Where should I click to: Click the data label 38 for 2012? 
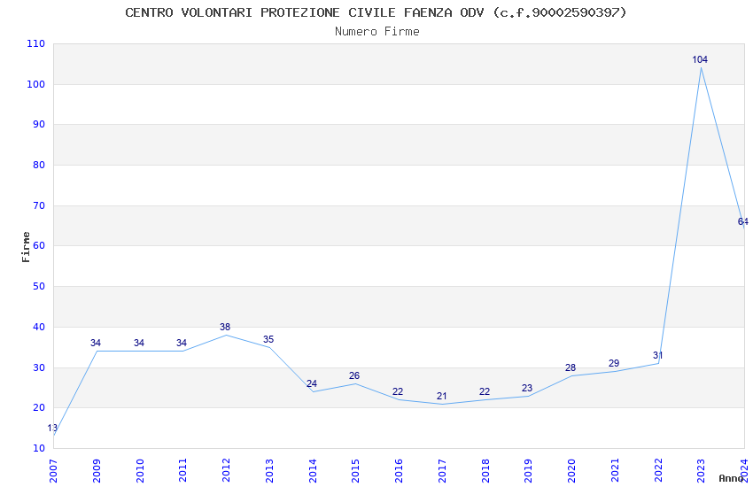(x=225, y=327)
